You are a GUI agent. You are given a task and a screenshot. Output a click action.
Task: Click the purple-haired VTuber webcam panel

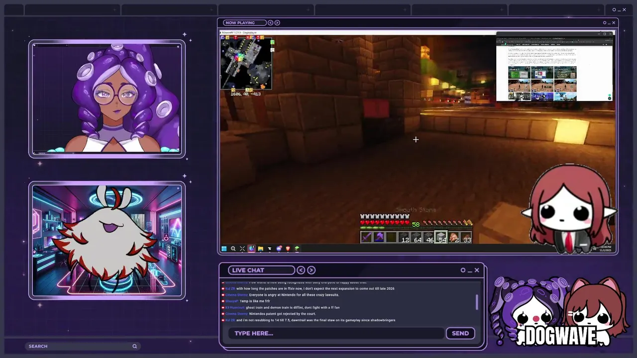click(x=107, y=99)
